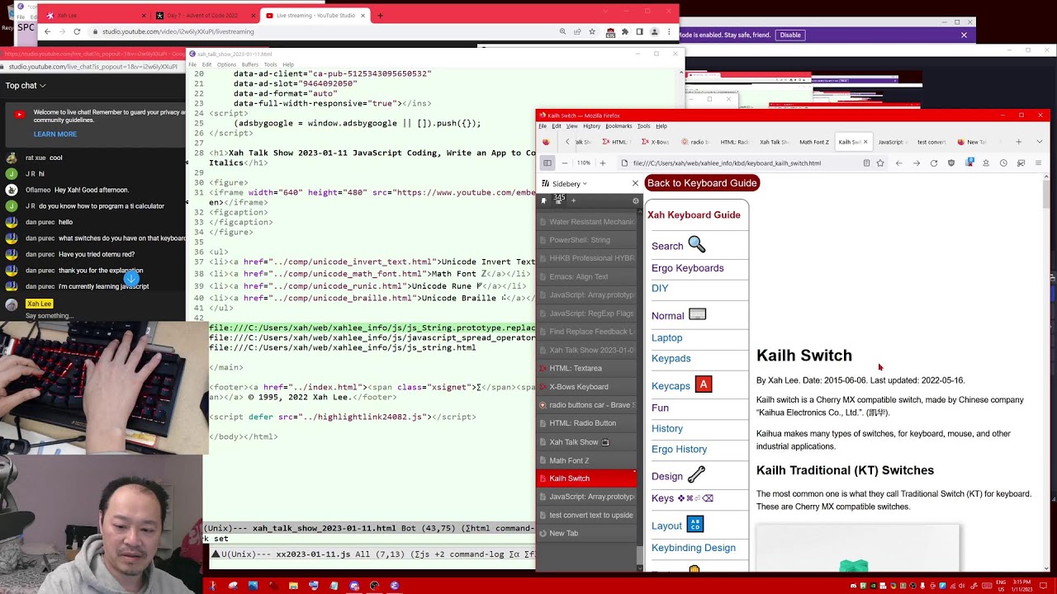Open Keycaps link

pyautogui.click(x=681, y=385)
